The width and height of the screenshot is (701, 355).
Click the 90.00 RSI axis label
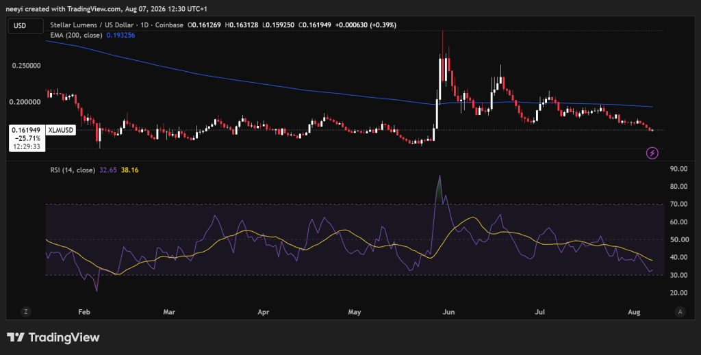coord(678,169)
